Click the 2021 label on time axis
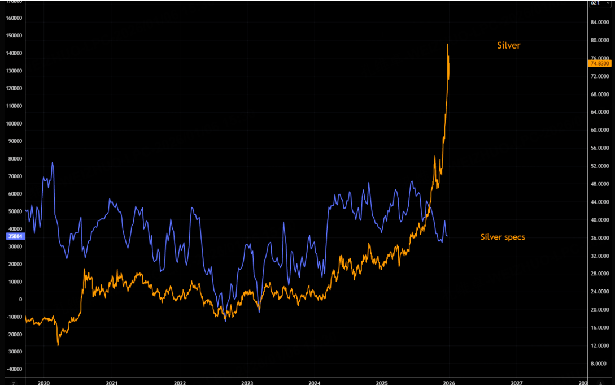This screenshot has width=615, height=385. [112, 383]
